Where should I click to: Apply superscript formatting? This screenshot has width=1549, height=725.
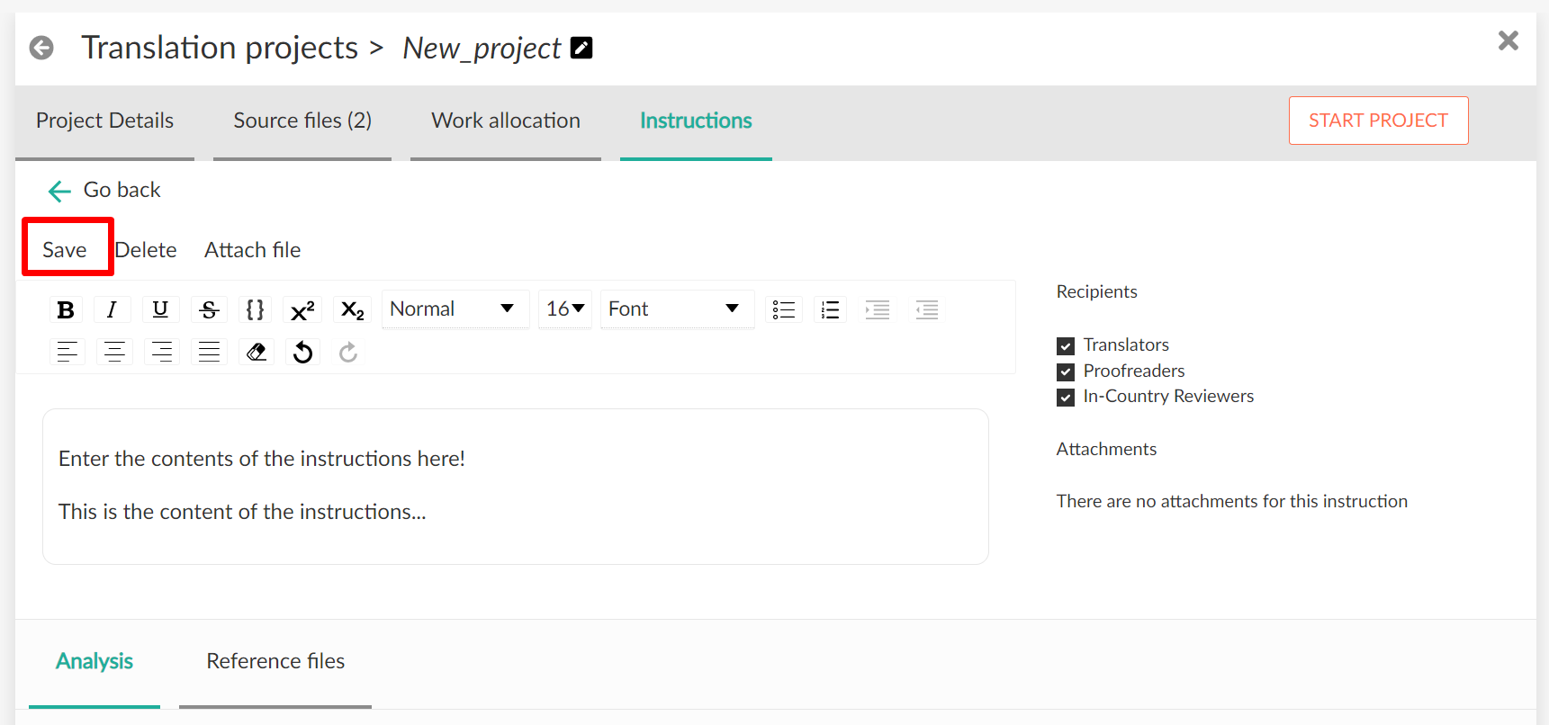(302, 310)
